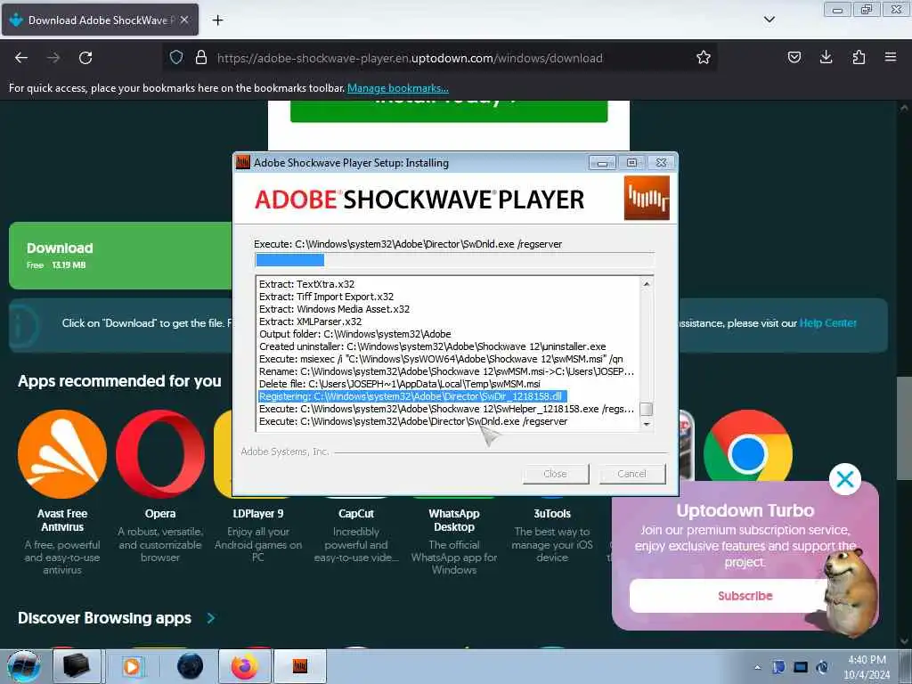
Task: Select log line Delete file swMSM.msi
Action: [400, 384]
